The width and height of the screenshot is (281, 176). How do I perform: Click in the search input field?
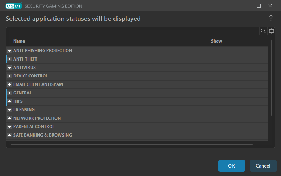pos(133,31)
